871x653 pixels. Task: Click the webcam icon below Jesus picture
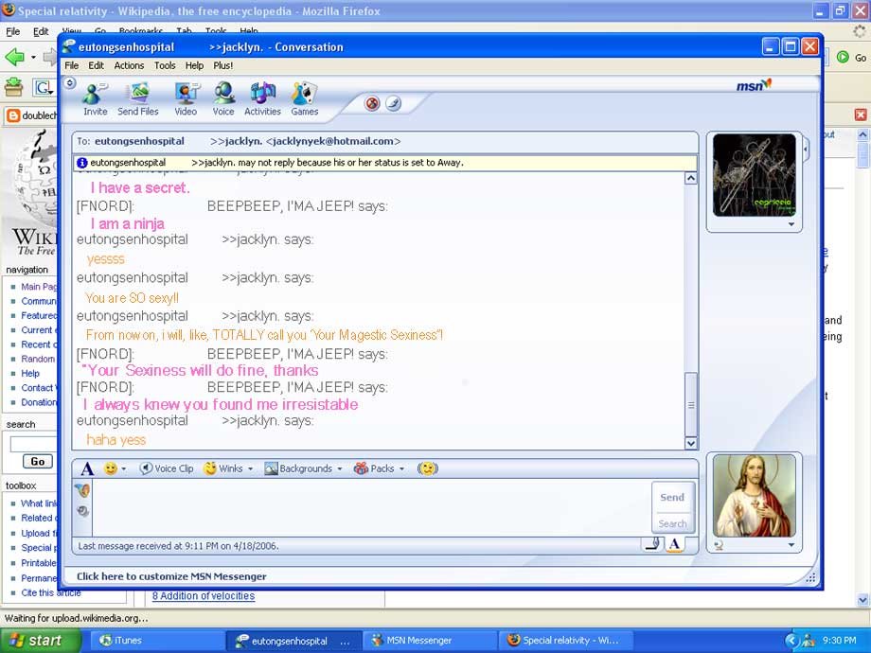point(719,545)
